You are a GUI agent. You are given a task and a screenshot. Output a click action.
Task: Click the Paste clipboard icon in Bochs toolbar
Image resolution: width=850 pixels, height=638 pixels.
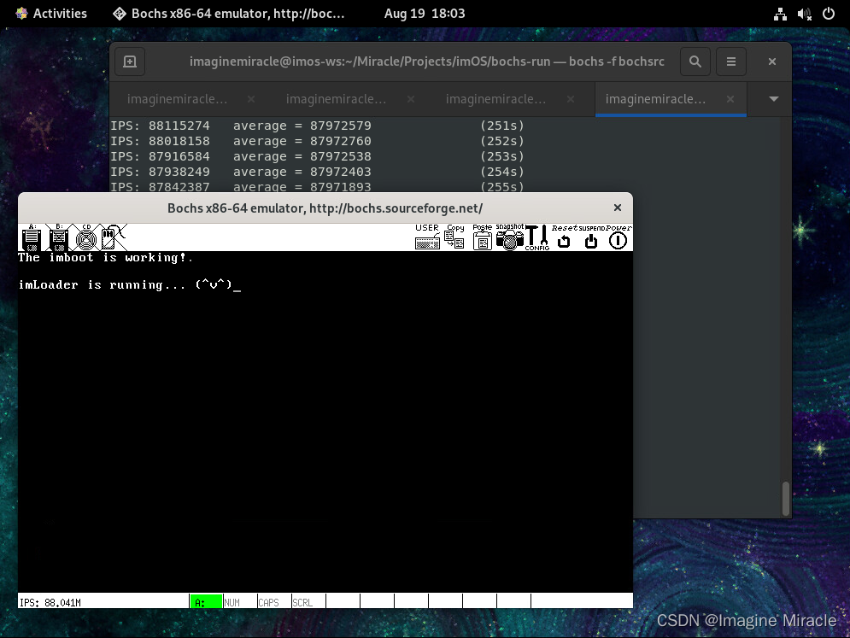click(482, 237)
